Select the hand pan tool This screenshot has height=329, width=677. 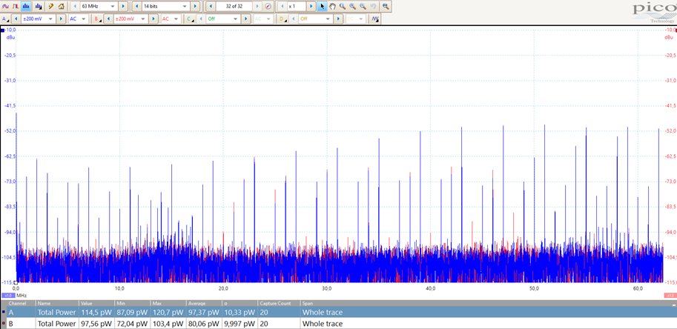pos(332,6)
